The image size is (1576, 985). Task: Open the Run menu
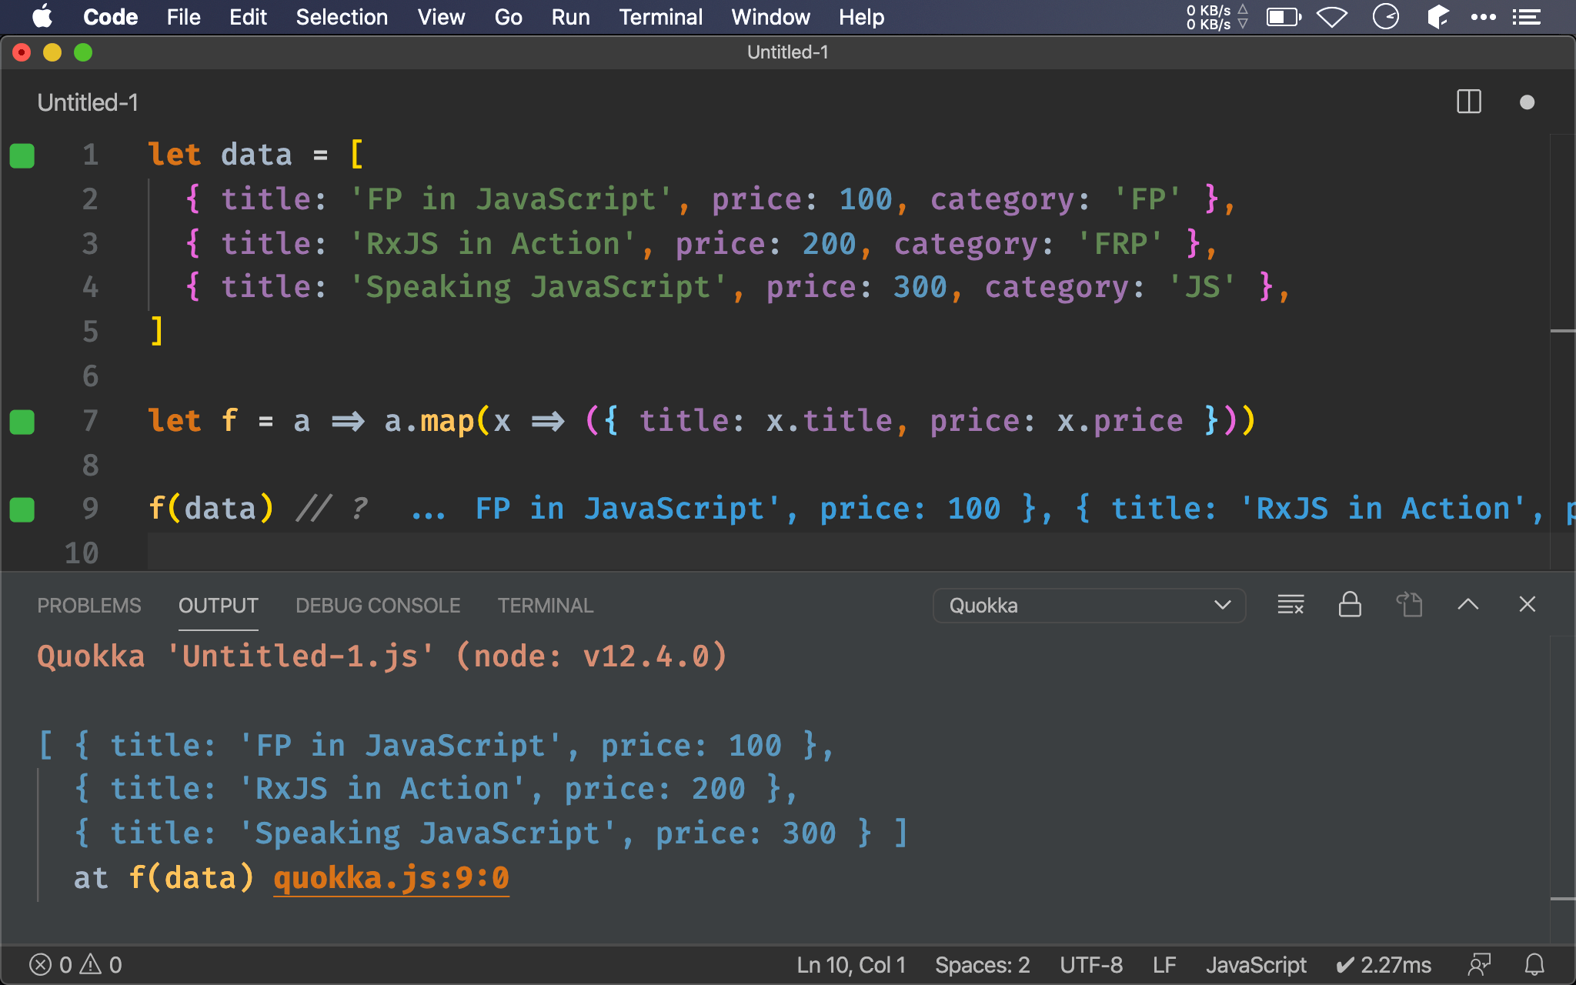coord(570,17)
